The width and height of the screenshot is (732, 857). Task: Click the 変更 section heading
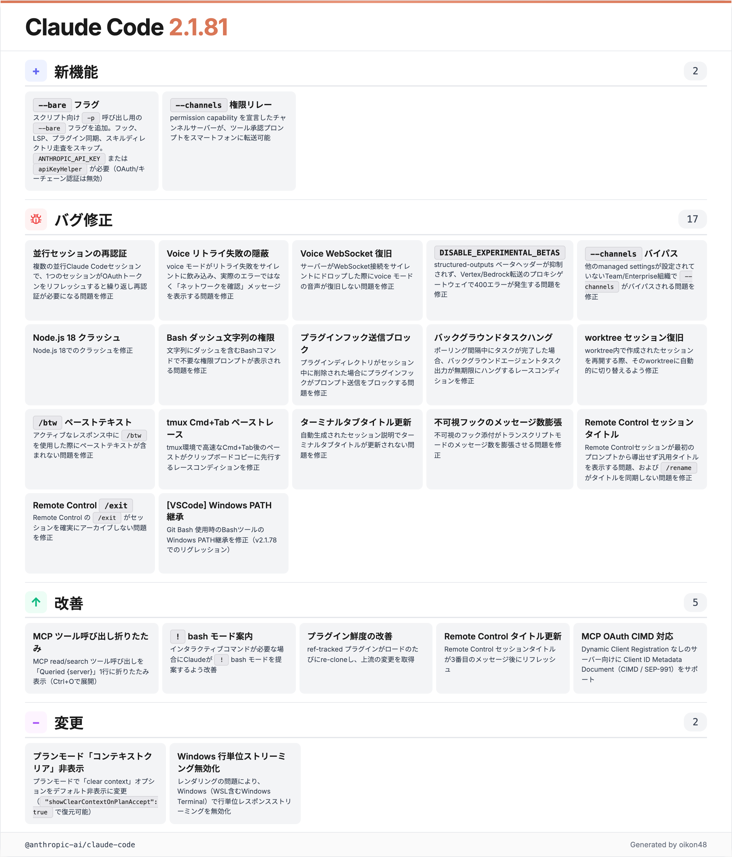click(x=69, y=723)
